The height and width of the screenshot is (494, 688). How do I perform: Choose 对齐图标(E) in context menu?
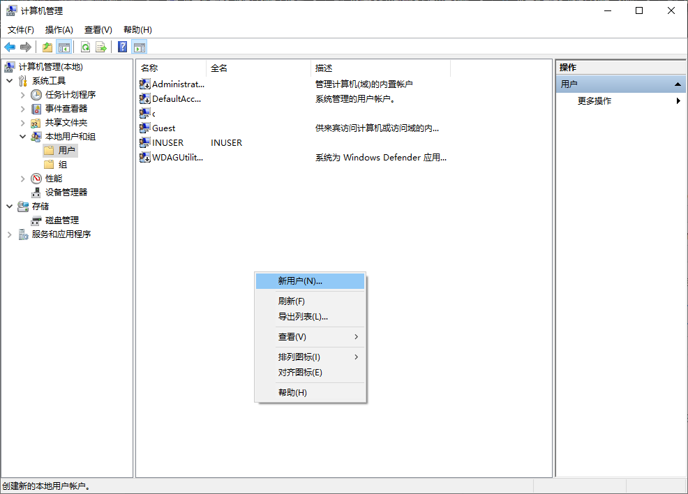point(311,373)
